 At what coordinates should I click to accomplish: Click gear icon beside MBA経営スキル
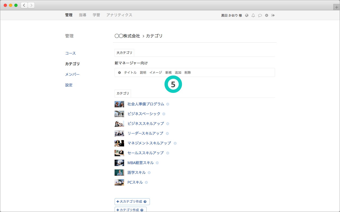157,163
